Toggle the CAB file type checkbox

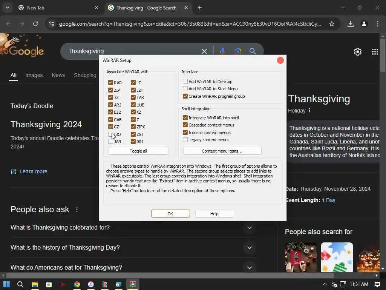[110, 120]
